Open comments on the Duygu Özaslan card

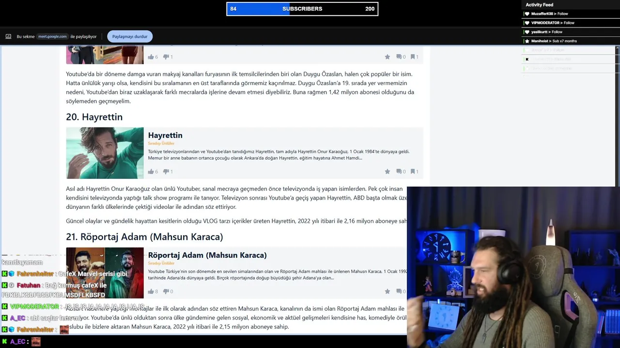coord(401,57)
